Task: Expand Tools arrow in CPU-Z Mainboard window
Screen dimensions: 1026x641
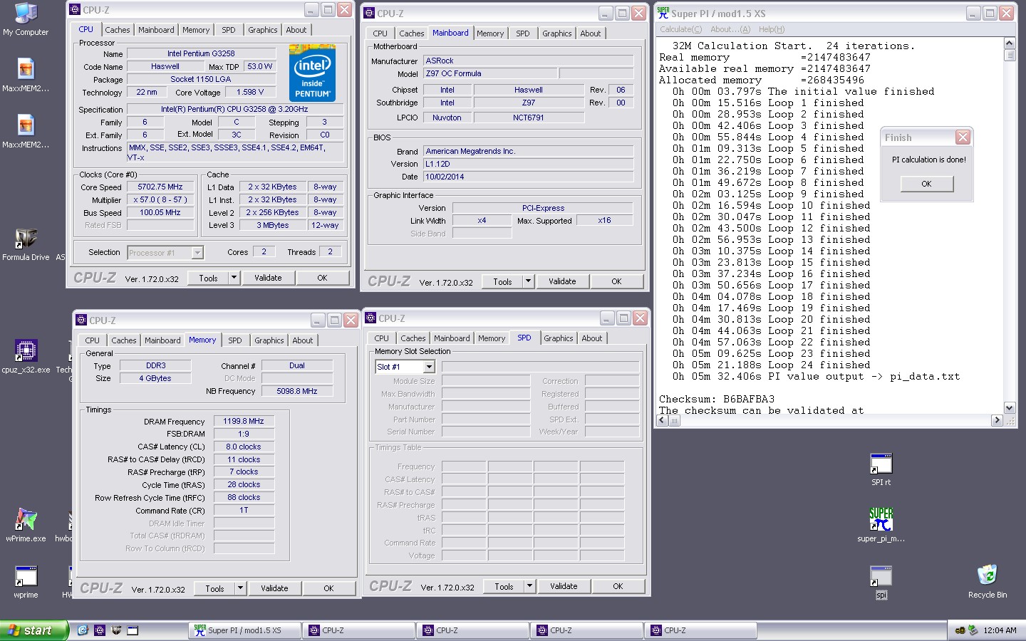Action: coord(528,281)
